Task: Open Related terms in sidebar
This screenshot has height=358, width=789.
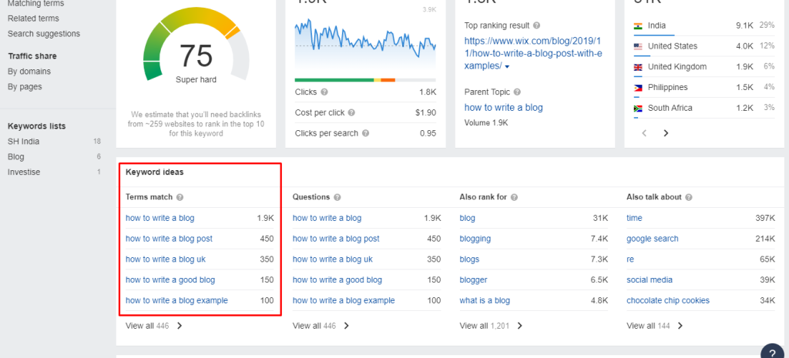Action: pos(33,18)
